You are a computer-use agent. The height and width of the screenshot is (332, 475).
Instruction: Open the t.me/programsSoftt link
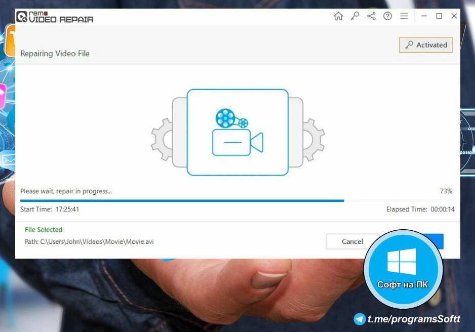(414, 319)
